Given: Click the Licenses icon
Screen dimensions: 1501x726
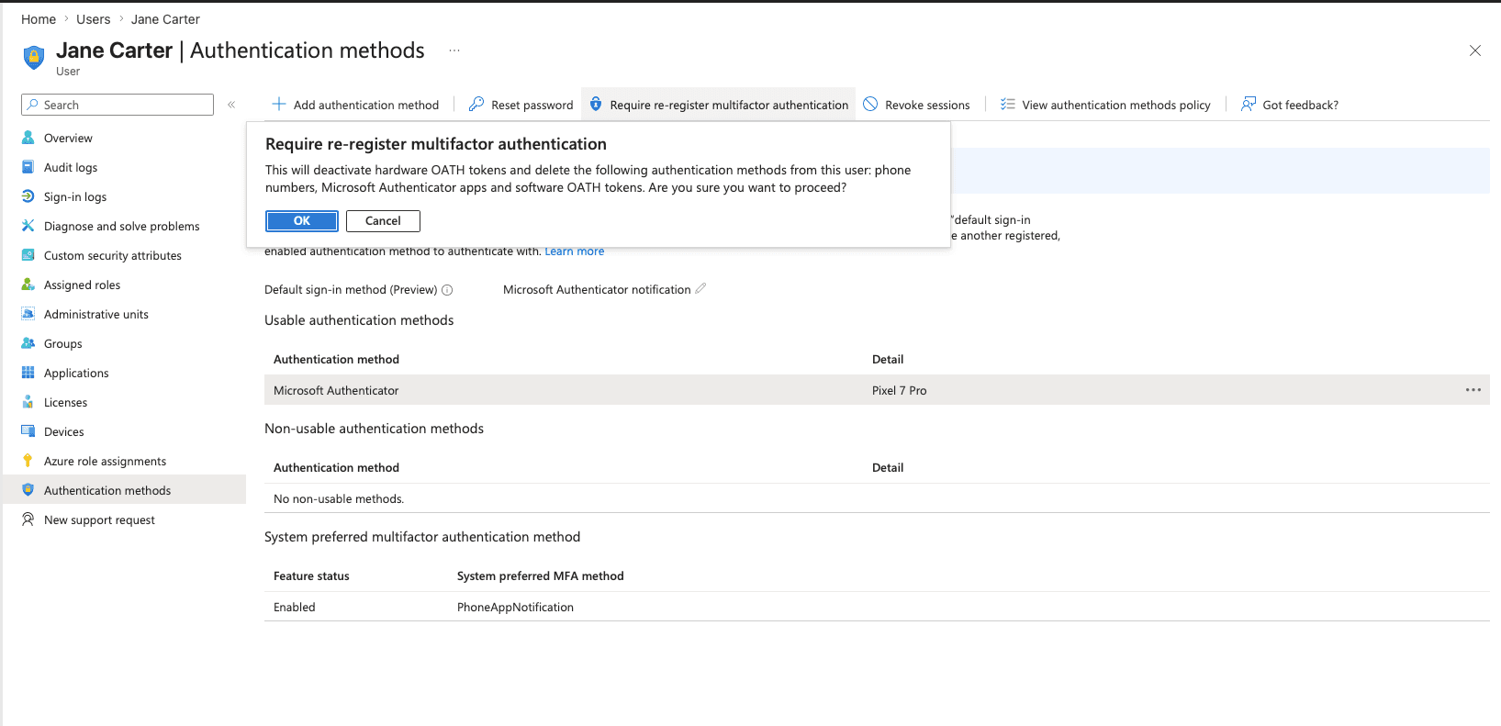Looking at the screenshot, I should [28, 402].
